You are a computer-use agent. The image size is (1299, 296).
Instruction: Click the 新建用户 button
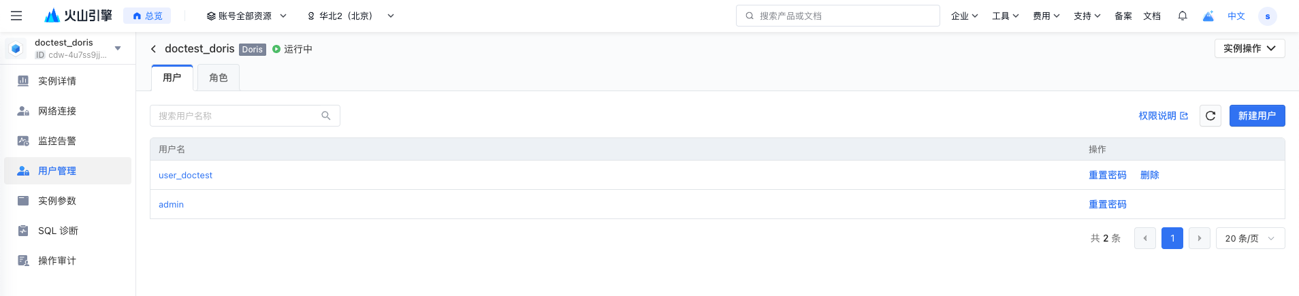coord(1257,116)
